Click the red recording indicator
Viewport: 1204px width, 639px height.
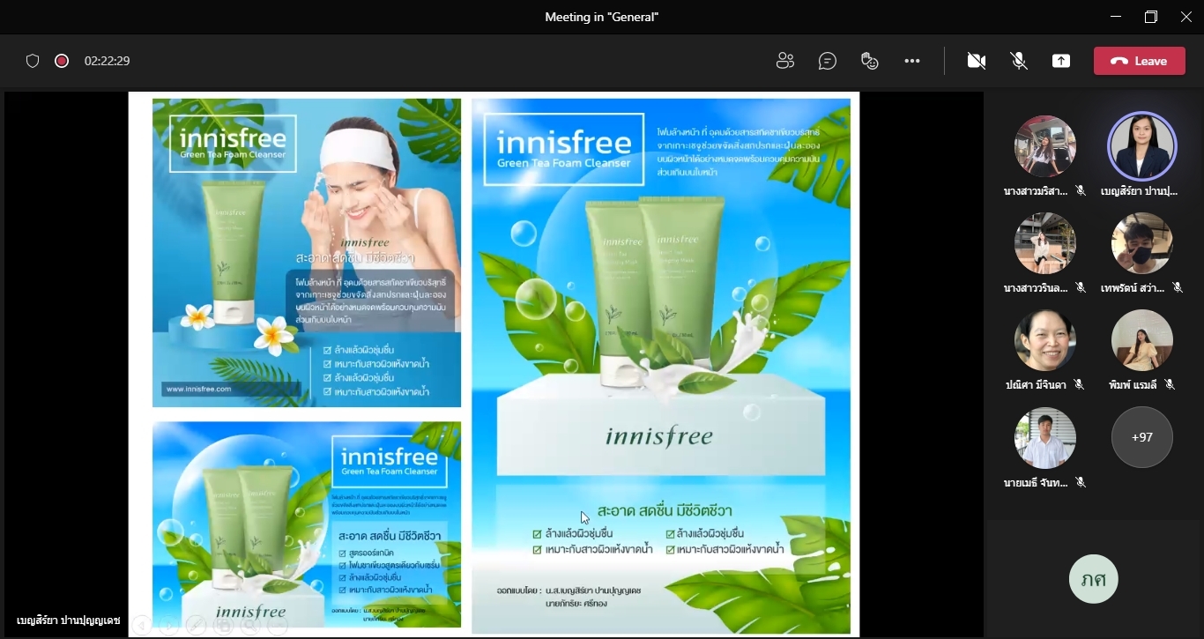tap(62, 61)
